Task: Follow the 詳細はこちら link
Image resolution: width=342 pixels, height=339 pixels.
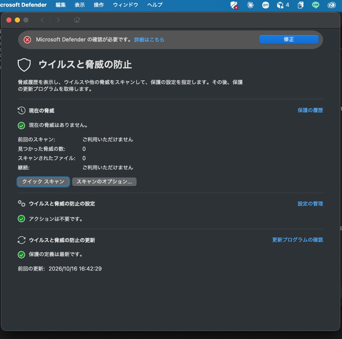Action: [x=149, y=40]
